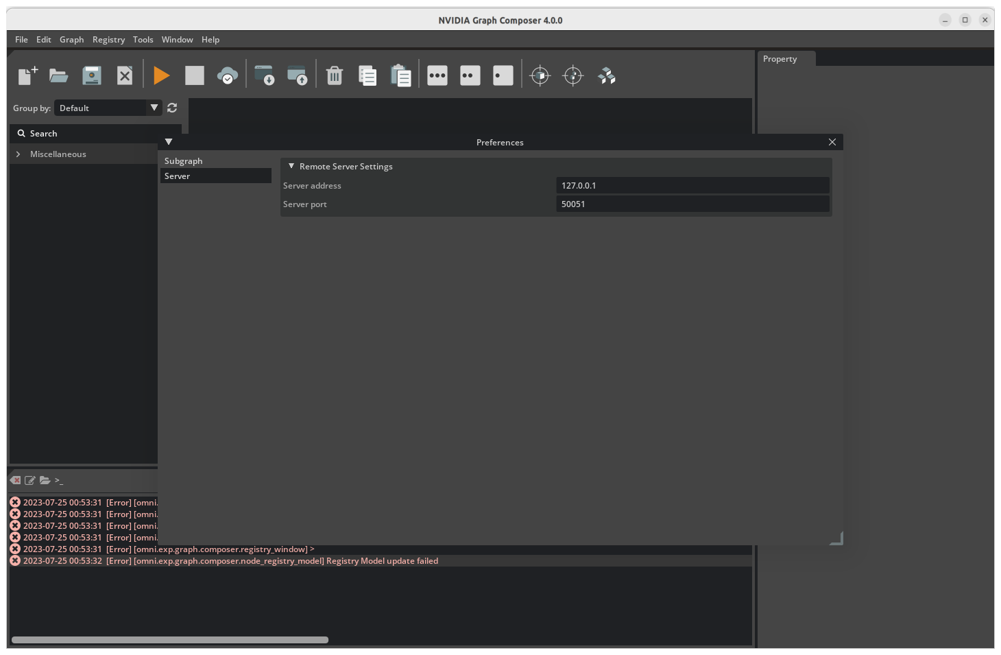The height and width of the screenshot is (655, 1001).
Task: Select Server in Preferences sidebar
Action: tap(215, 176)
